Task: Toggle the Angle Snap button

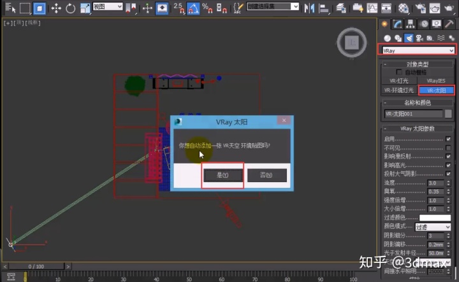Action: tap(193, 8)
